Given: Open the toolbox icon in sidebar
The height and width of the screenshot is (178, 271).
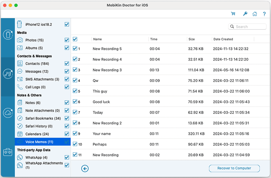Looking at the screenshot, I should click(8, 152).
